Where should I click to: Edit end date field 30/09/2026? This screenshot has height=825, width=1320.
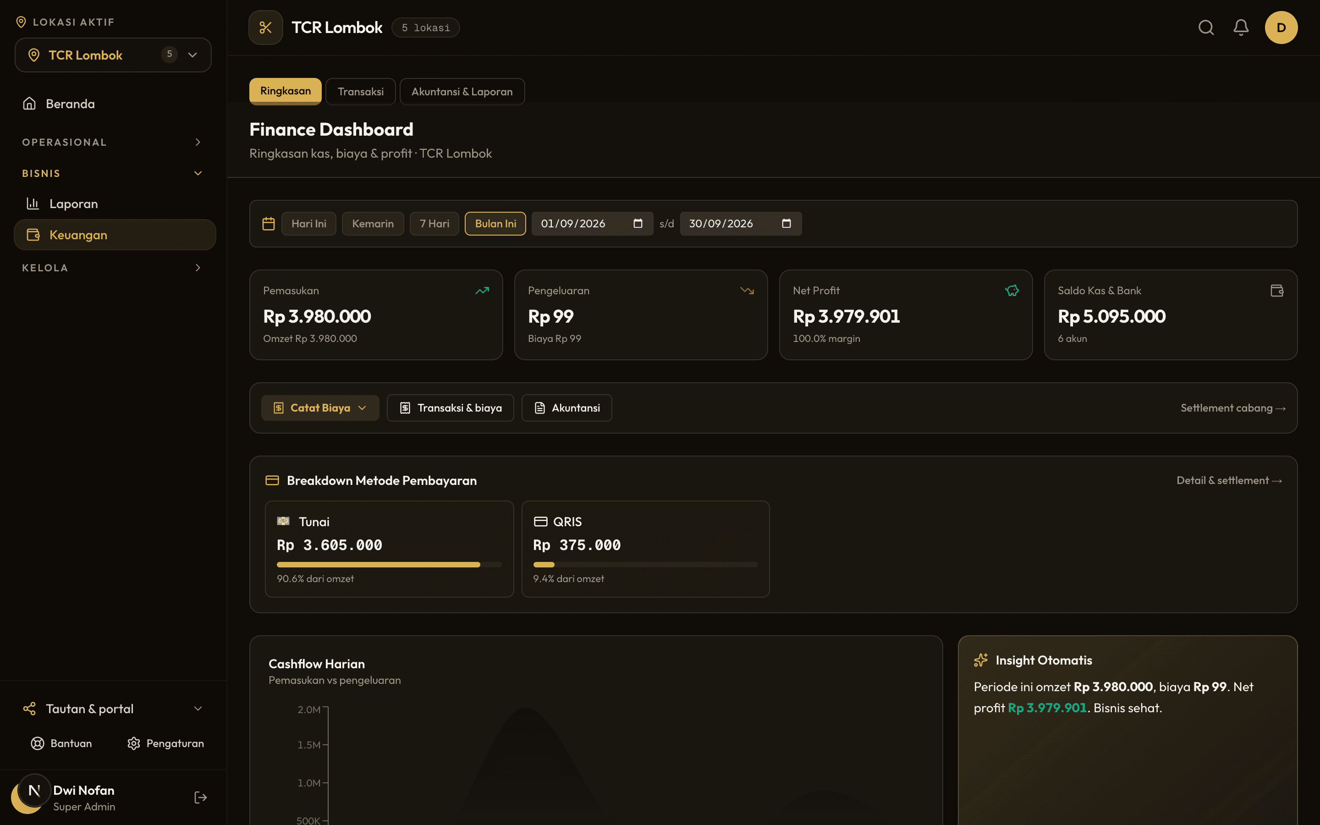tap(741, 224)
